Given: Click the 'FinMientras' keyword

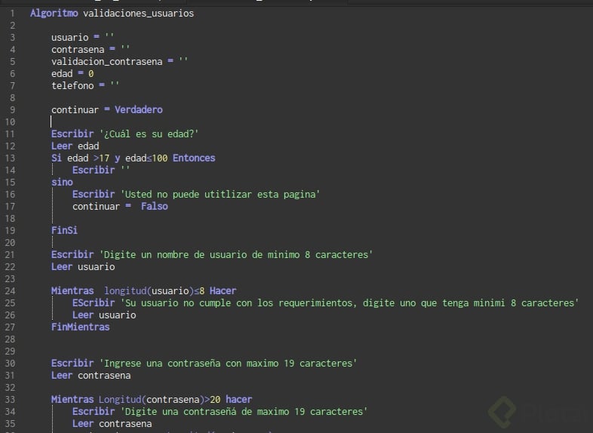Looking at the screenshot, I should [81, 327].
